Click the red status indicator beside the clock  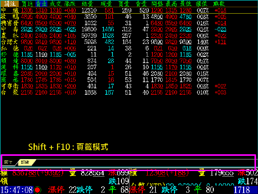[x=37, y=190]
